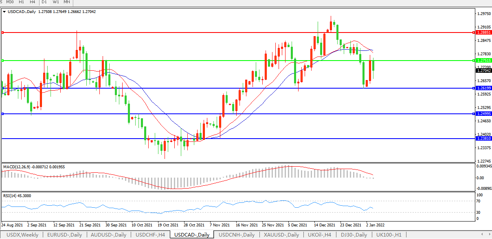Switch to the DJ30-,Daily tab
492x239 pixels.
pyautogui.click(x=354, y=235)
